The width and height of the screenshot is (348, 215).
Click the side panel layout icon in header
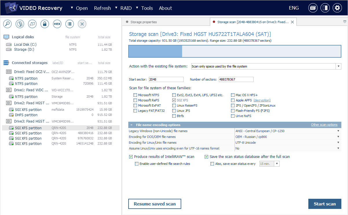pyautogui.click(x=325, y=8)
